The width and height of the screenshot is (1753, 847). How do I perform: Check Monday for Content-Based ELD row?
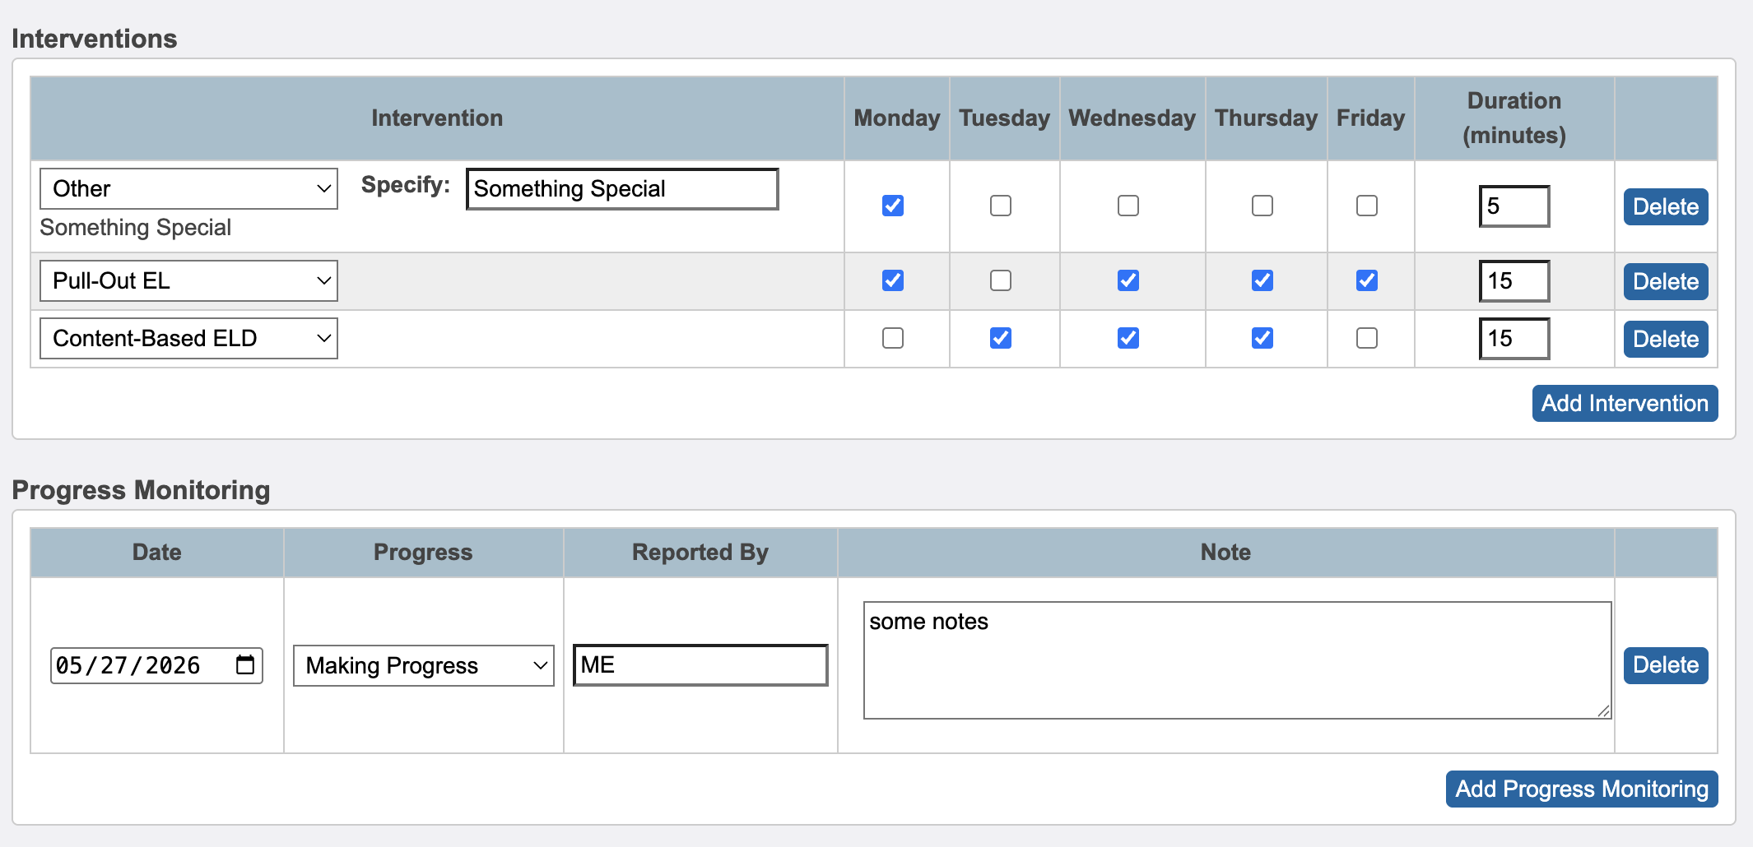893,338
